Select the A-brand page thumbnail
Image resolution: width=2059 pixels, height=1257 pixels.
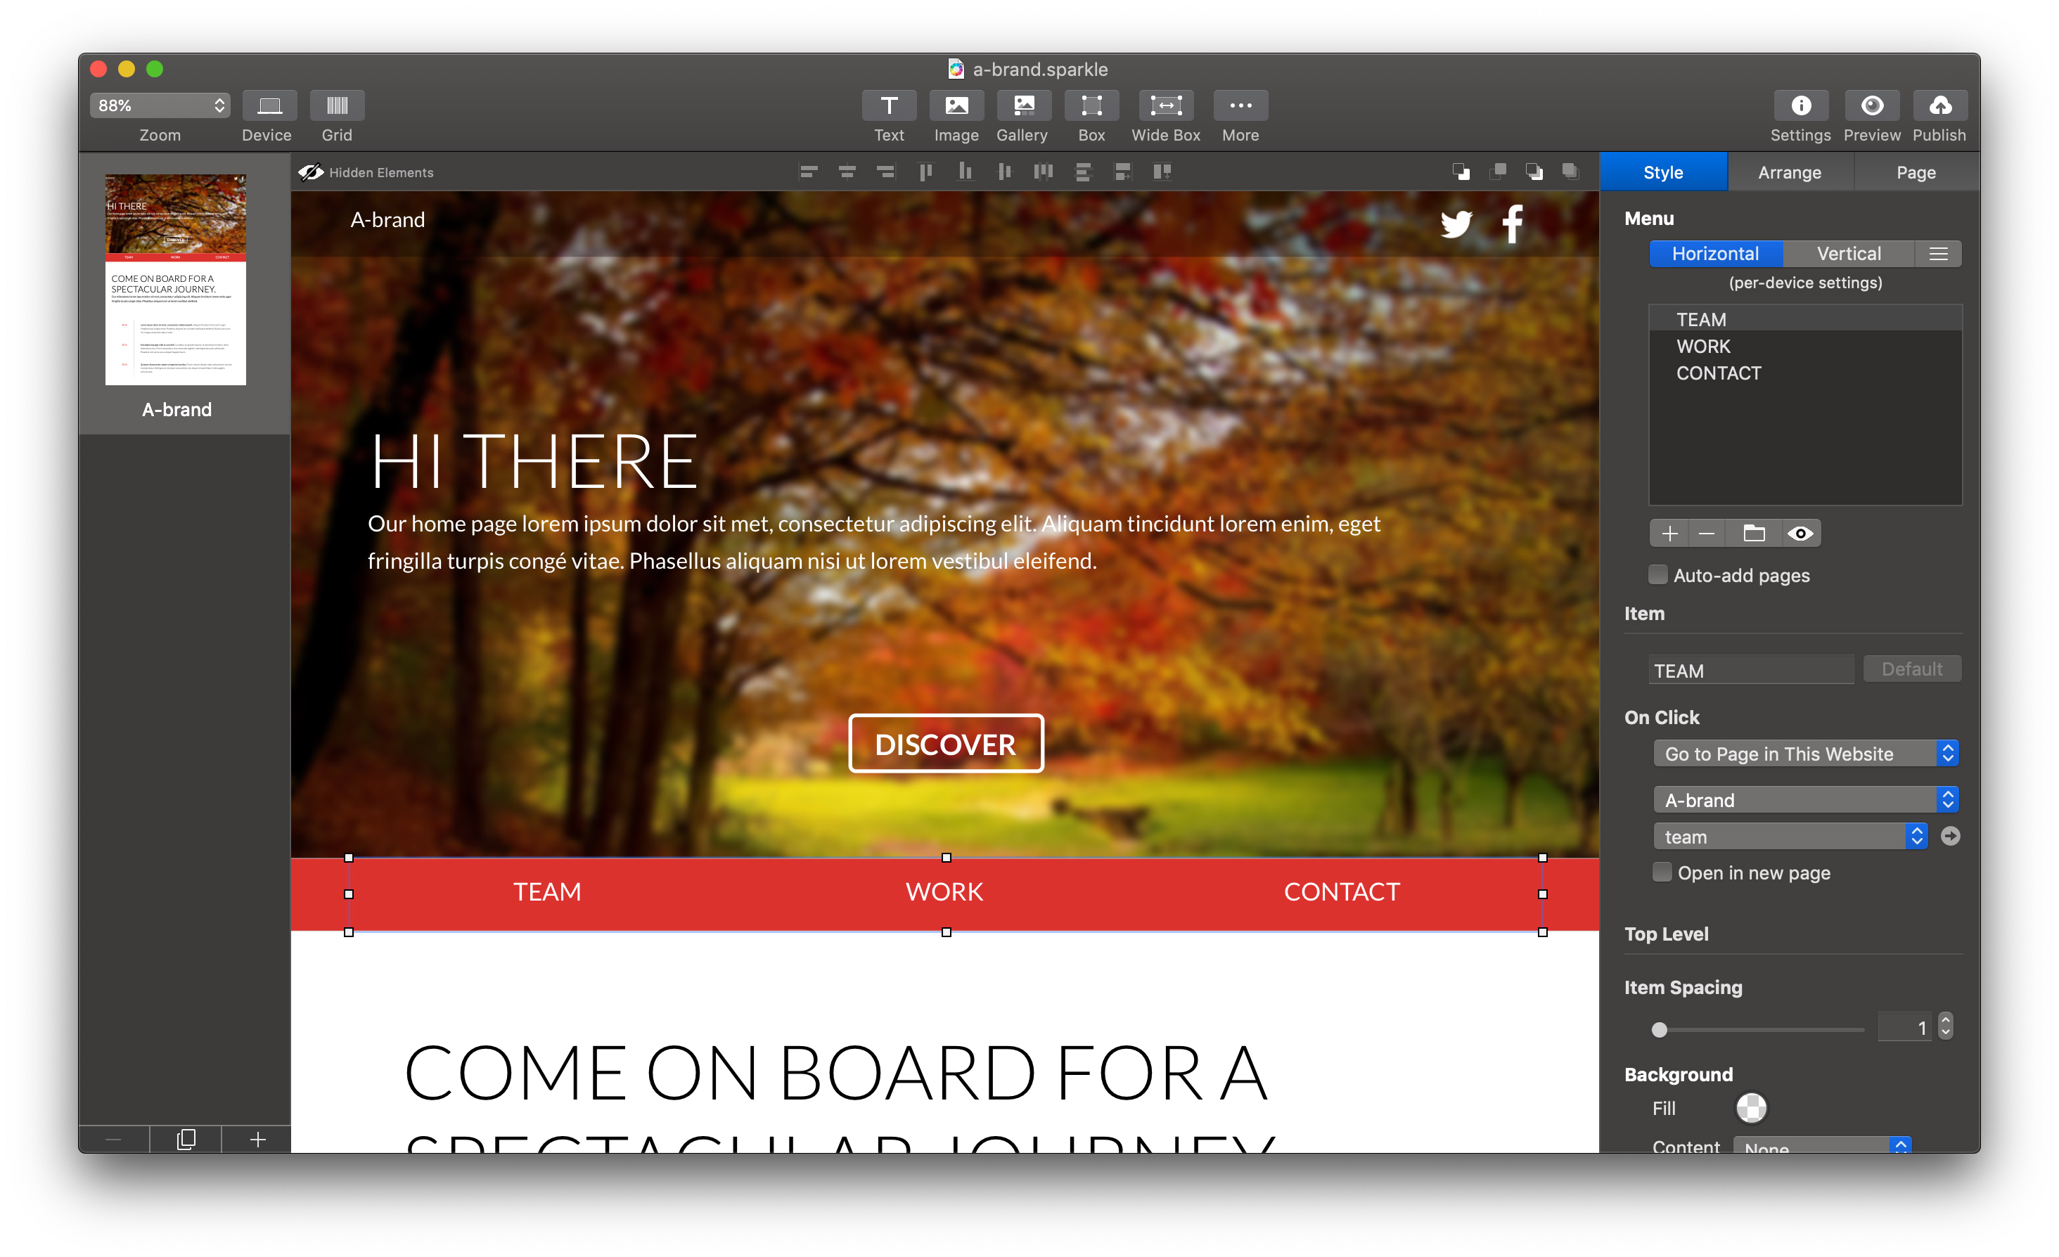[x=176, y=280]
